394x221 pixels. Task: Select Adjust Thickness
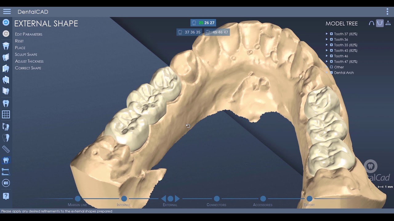(29, 61)
